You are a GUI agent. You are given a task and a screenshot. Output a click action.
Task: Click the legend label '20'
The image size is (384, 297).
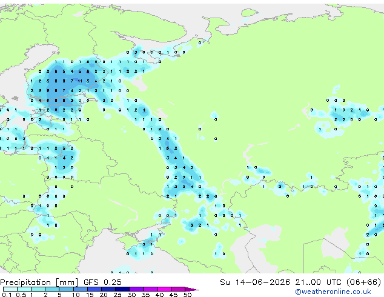click(104, 295)
